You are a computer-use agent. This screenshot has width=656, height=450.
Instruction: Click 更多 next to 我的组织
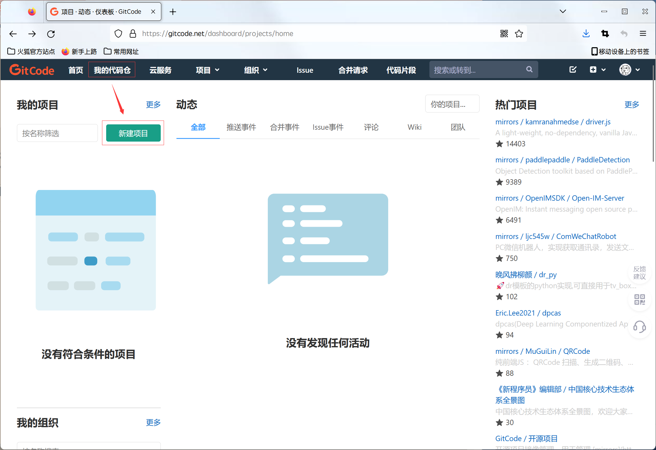[153, 422]
